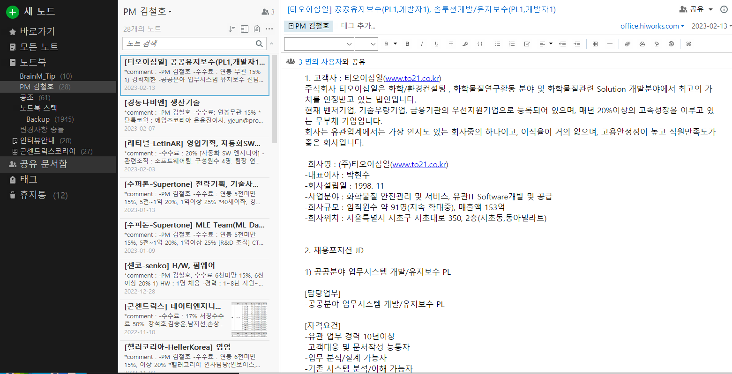Insert a numbered list

click(x=512, y=44)
